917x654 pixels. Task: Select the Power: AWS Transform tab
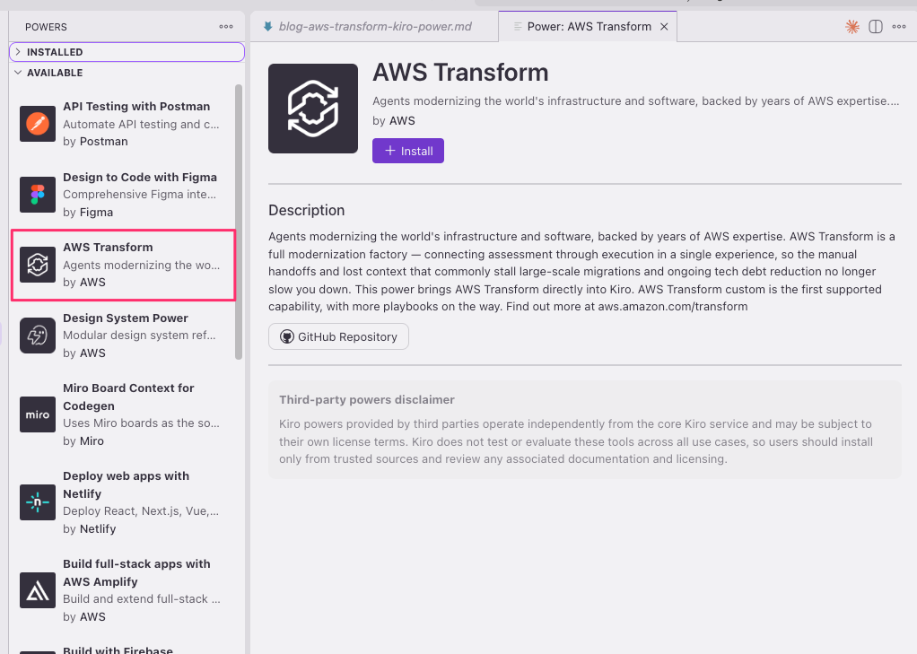(x=589, y=27)
